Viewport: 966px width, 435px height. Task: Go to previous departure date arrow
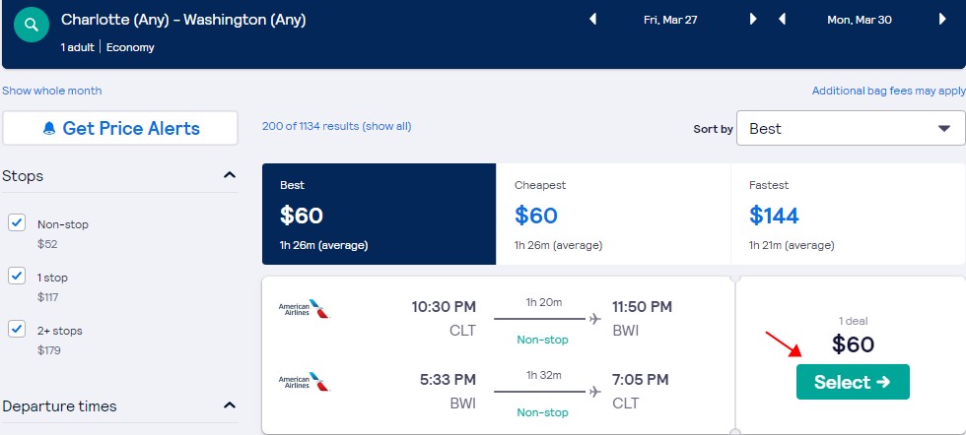[592, 20]
